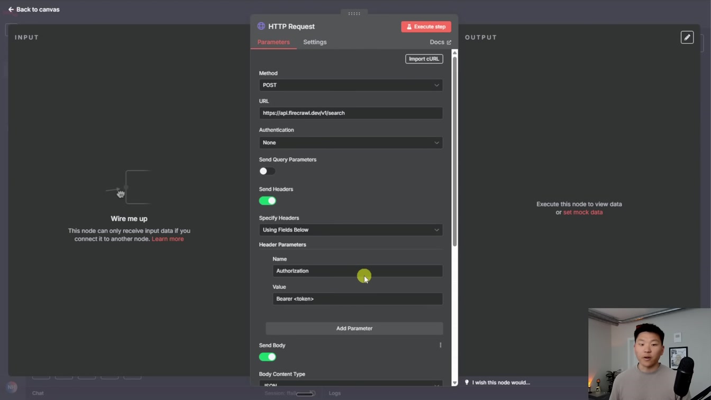Click the Import cURL button
The height and width of the screenshot is (400, 711).
coord(424,59)
